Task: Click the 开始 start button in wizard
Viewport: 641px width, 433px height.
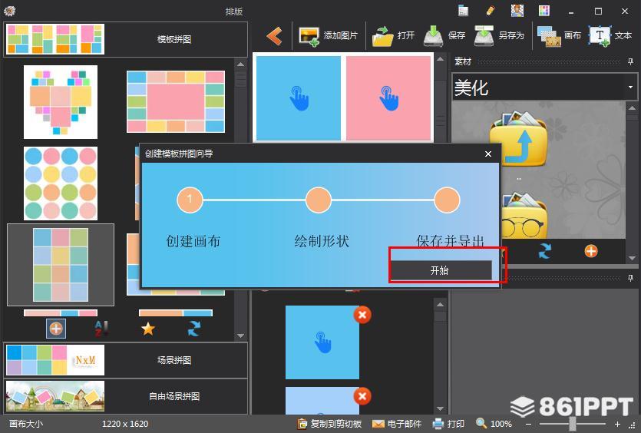Action: 441,270
